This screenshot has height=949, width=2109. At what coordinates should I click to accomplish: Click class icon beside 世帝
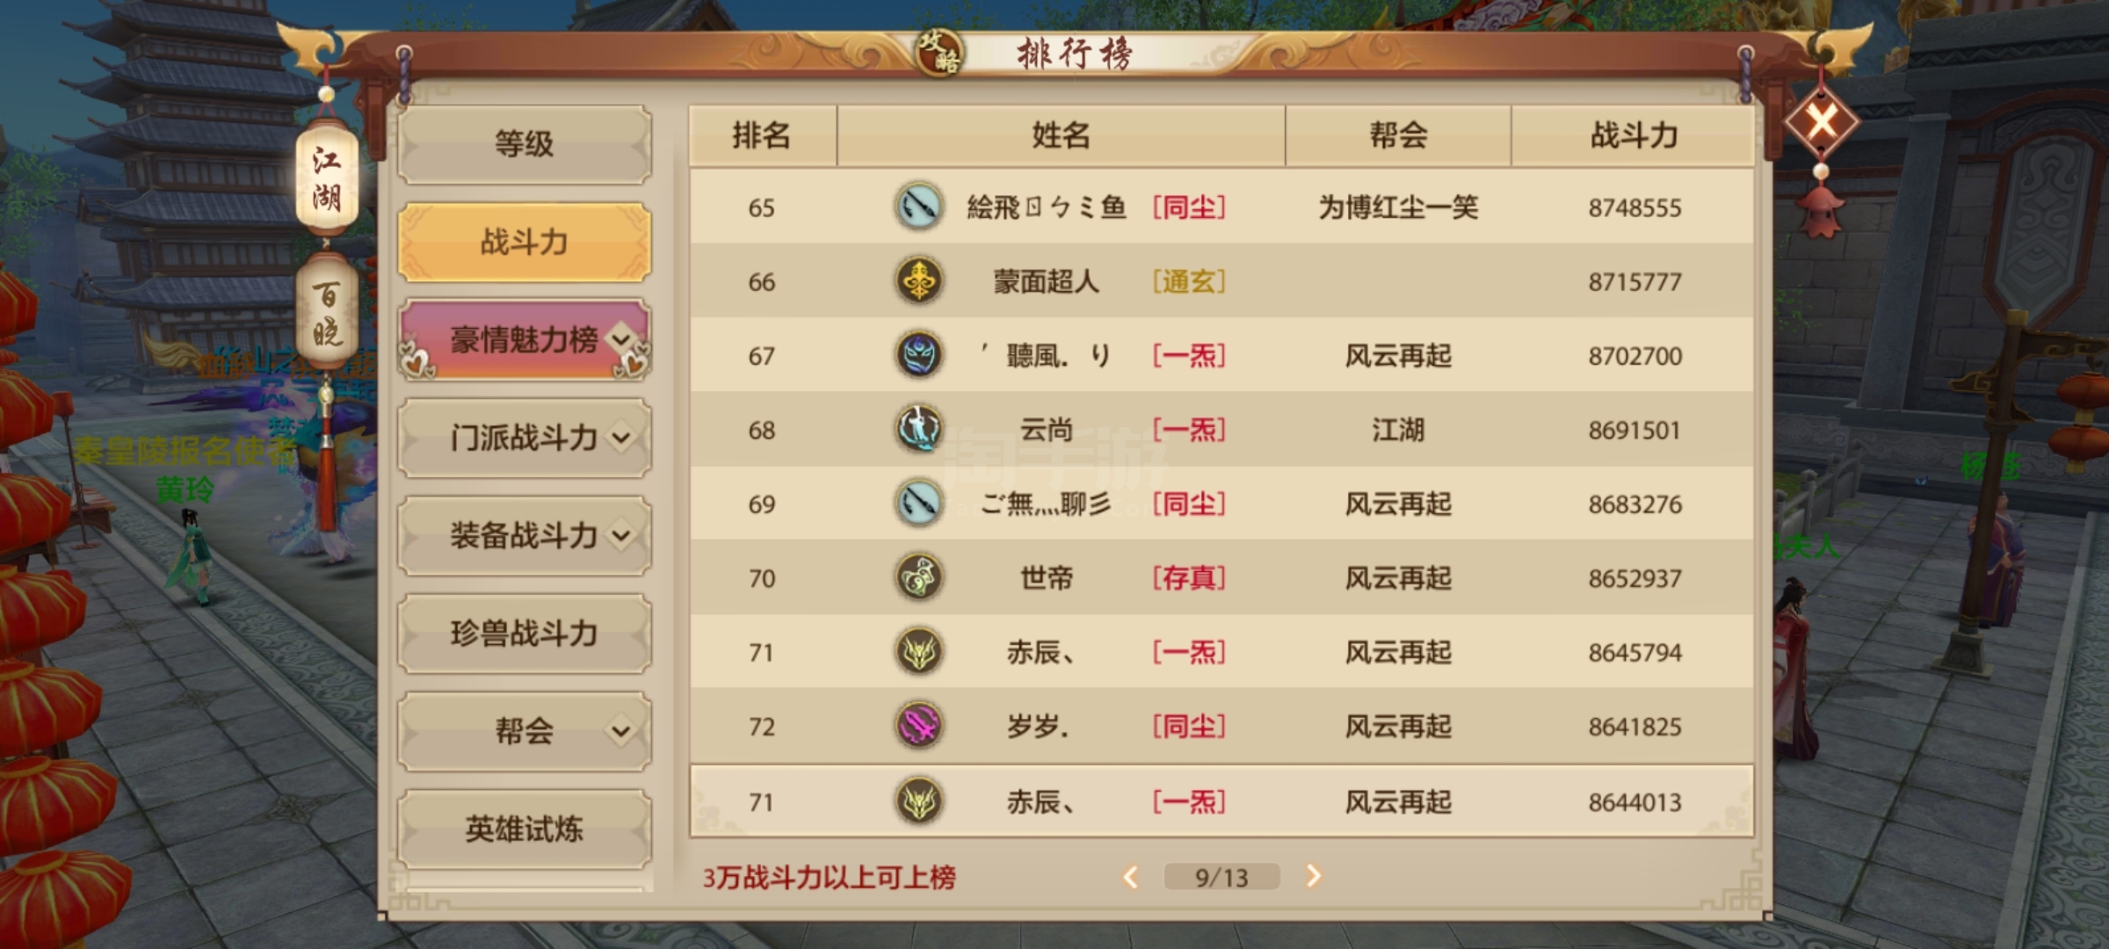click(919, 578)
